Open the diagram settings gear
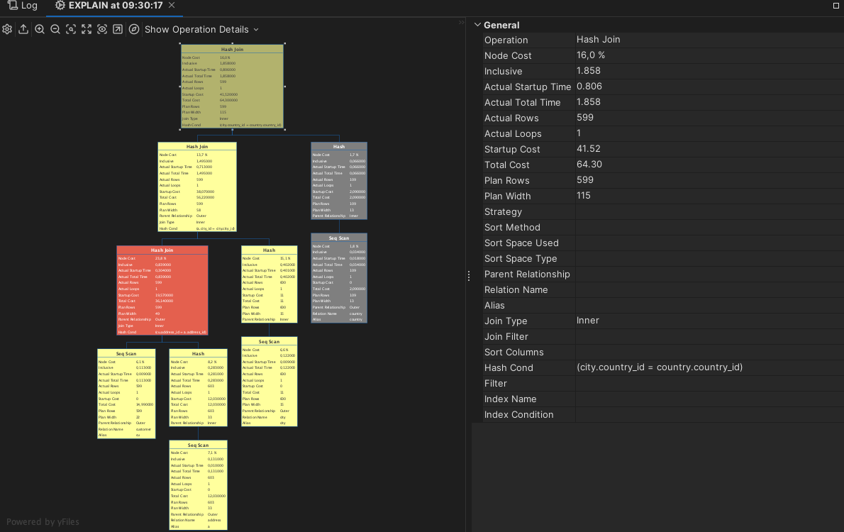This screenshot has width=844, height=532. point(7,29)
